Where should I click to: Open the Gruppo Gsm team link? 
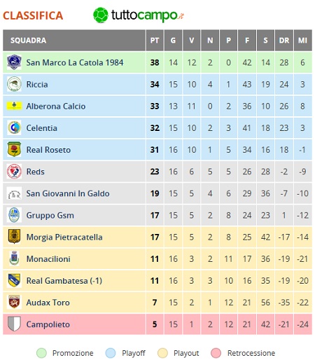pos(50,215)
